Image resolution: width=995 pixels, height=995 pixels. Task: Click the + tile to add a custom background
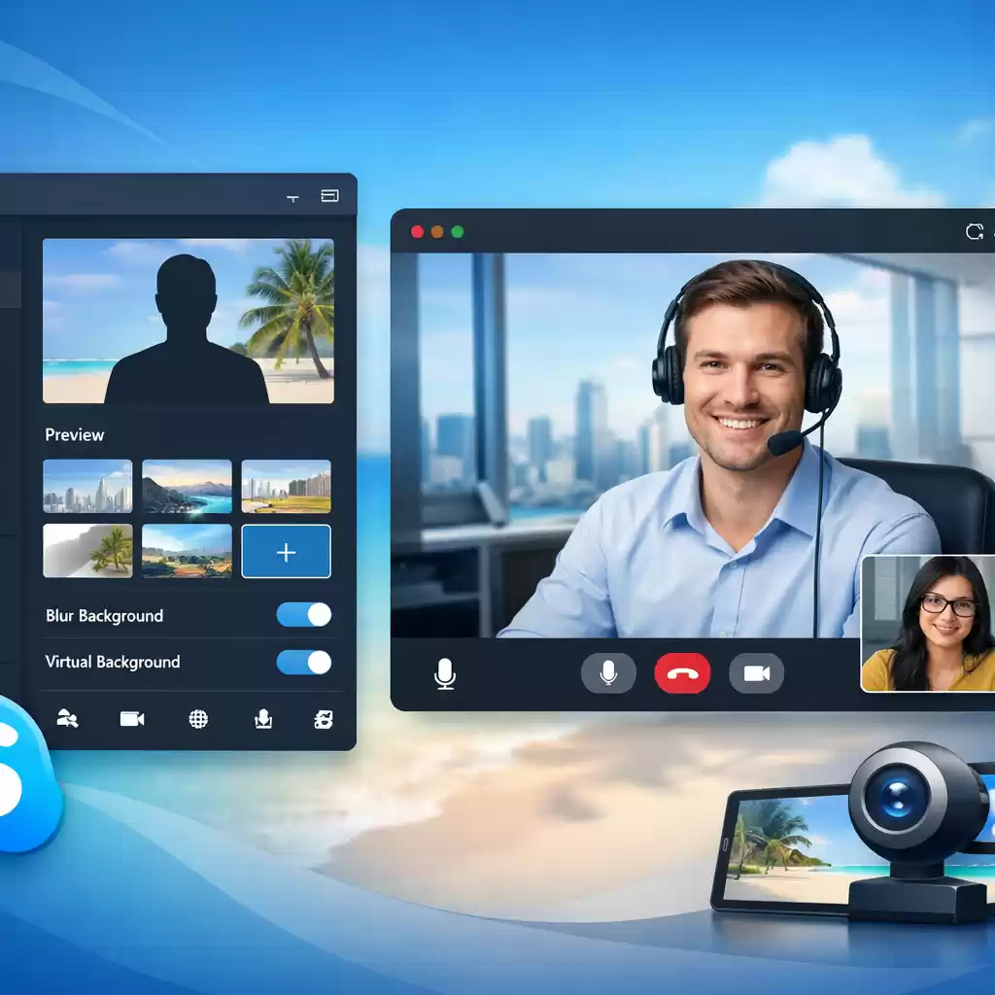(x=286, y=551)
